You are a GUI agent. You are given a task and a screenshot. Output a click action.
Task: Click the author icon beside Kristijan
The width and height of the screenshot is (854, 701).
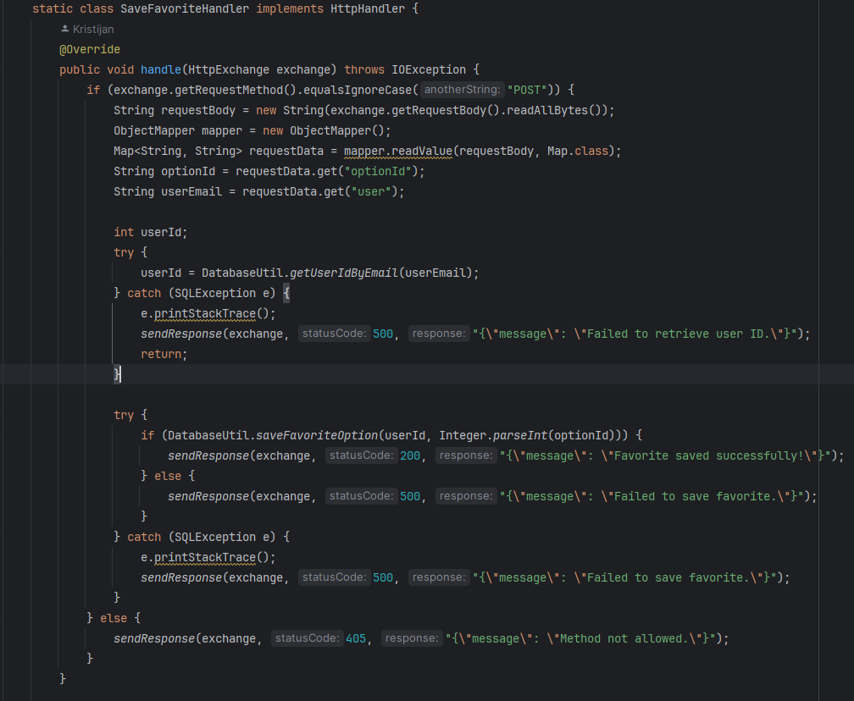click(65, 29)
